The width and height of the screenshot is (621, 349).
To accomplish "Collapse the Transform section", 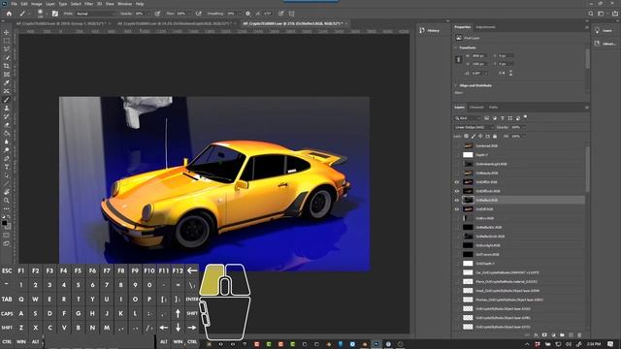I will [x=456, y=48].
